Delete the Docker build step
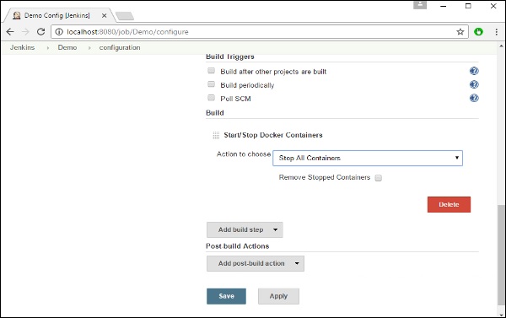The height and width of the screenshot is (318, 506). (449, 205)
